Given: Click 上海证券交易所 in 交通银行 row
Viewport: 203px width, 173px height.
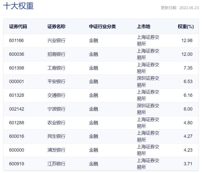Looking at the screenshot, I should (148, 95).
